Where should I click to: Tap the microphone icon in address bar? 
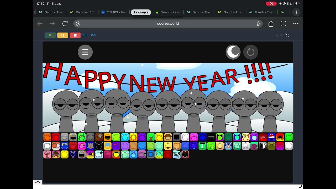point(258,24)
